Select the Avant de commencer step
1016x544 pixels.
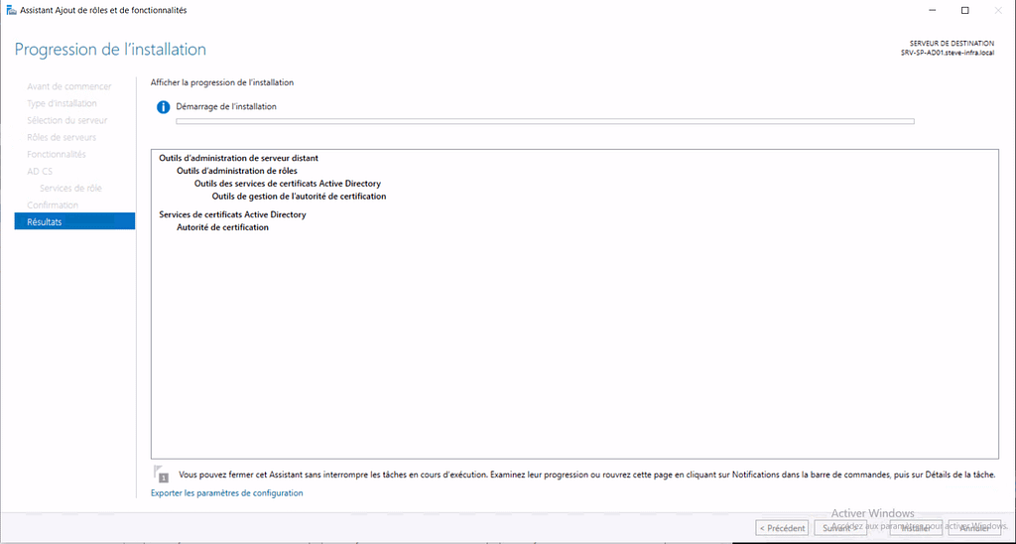click(68, 86)
